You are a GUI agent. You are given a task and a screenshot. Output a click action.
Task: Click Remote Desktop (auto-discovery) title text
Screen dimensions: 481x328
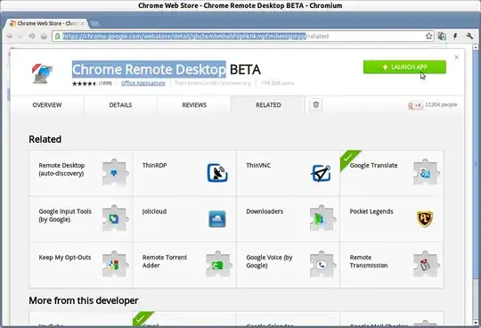tap(61, 169)
